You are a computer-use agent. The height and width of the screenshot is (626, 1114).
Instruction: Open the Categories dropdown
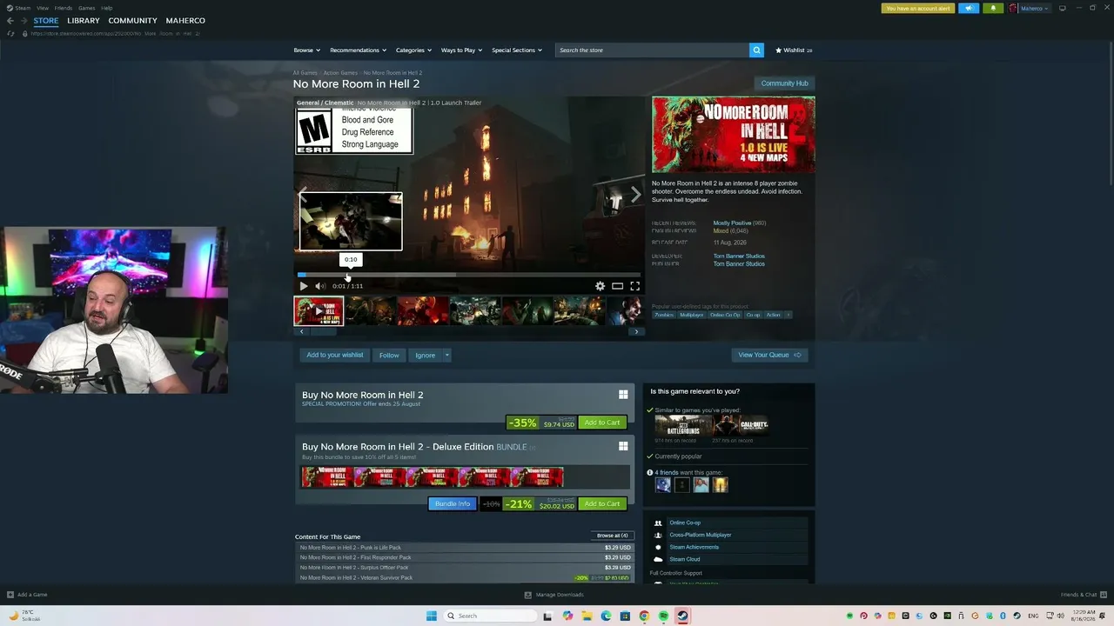pyautogui.click(x=413, y=50)
